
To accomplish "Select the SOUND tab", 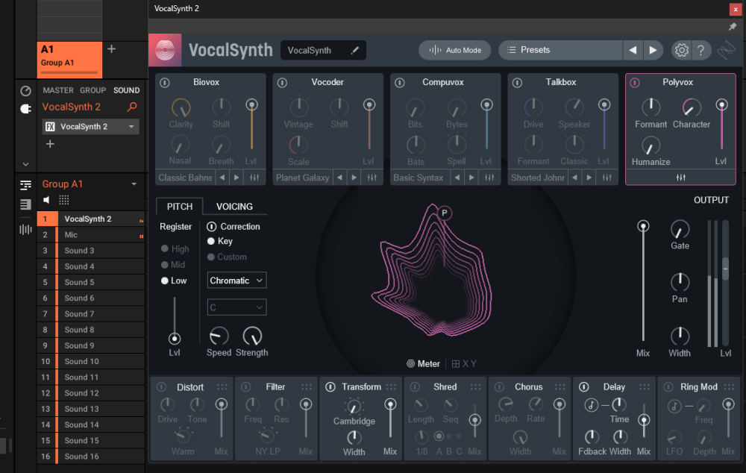I will point(127,90).
